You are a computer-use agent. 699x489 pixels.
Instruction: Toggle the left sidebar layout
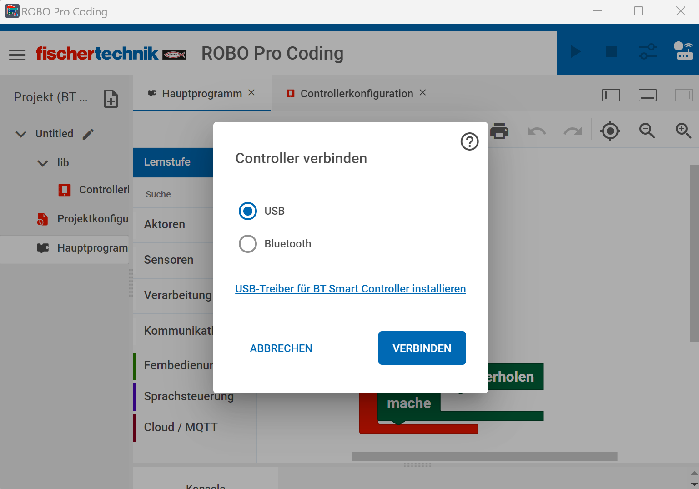click(611, 95)
